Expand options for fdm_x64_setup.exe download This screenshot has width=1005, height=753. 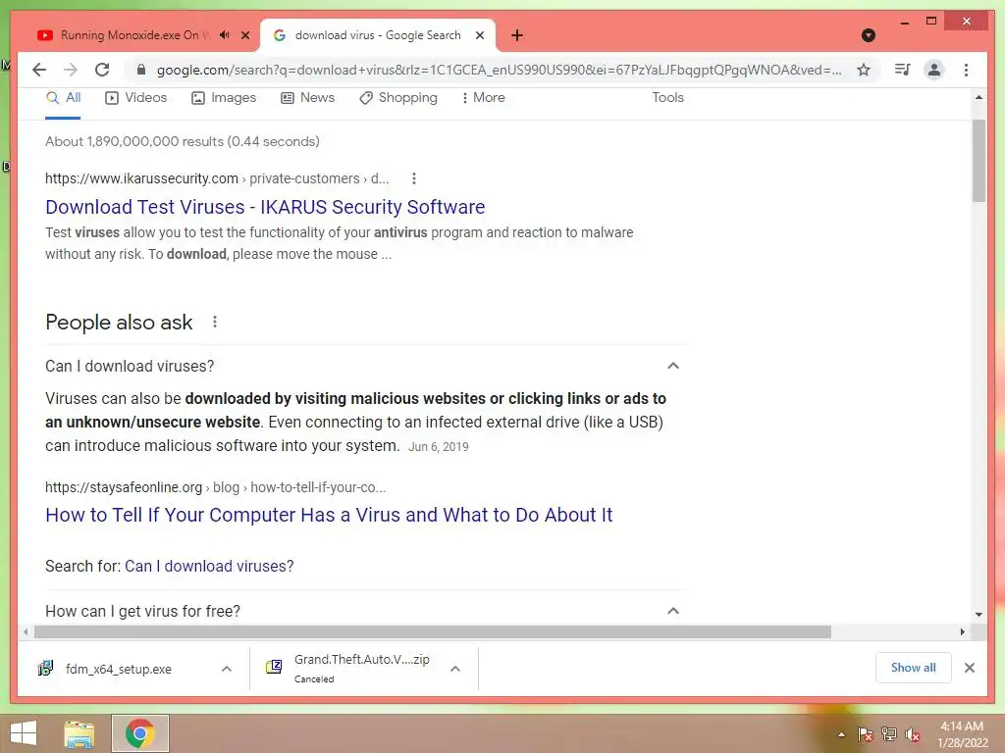click(227, 669)
